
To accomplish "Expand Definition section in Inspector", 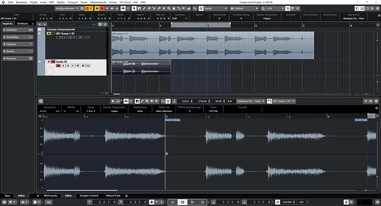I will coord(18,30).
